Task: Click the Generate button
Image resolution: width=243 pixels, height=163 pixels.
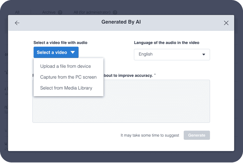Action: coord(197,135)
